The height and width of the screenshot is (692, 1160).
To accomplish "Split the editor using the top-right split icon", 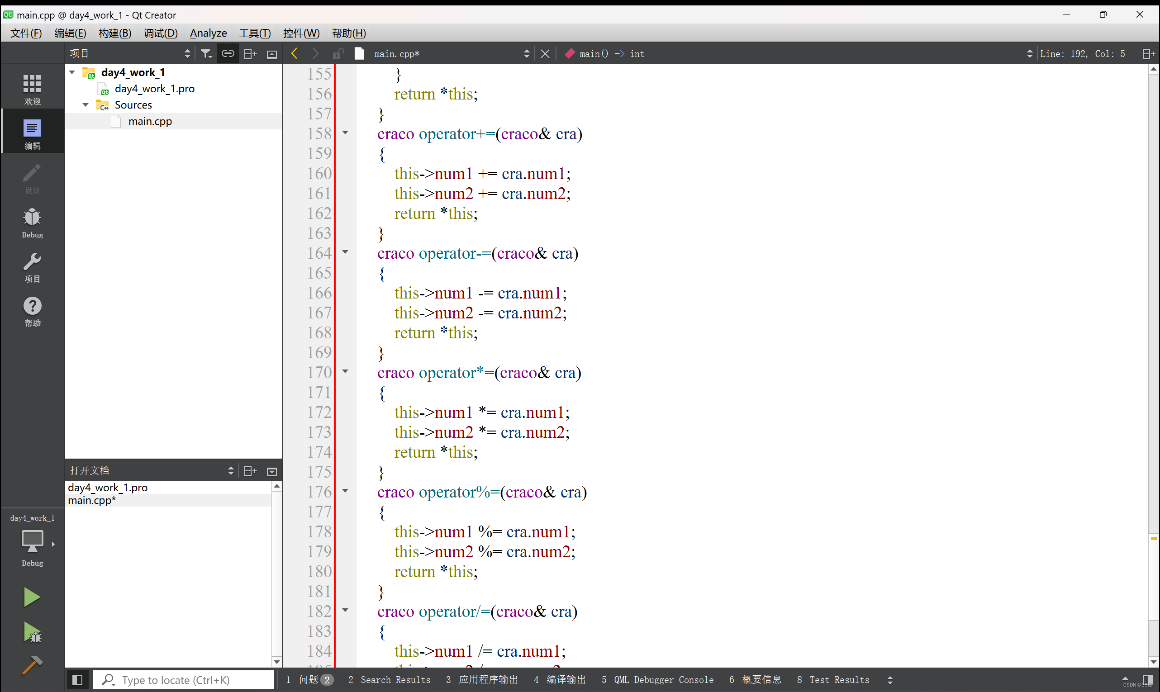I will point(1148,53).
